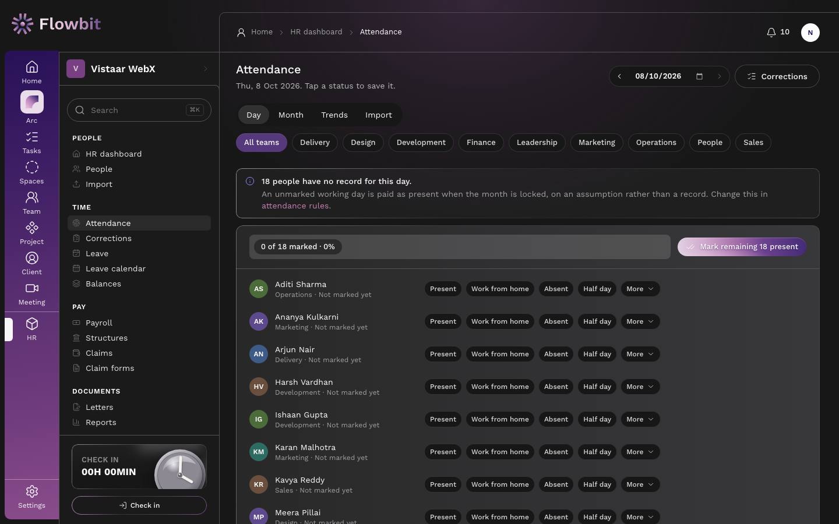Open the calendar date picker icon
This screenshot has width=839, height=524.
coord(699,76)
